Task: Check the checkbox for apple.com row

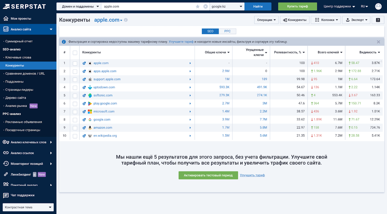Action: (x=75, y=63)
